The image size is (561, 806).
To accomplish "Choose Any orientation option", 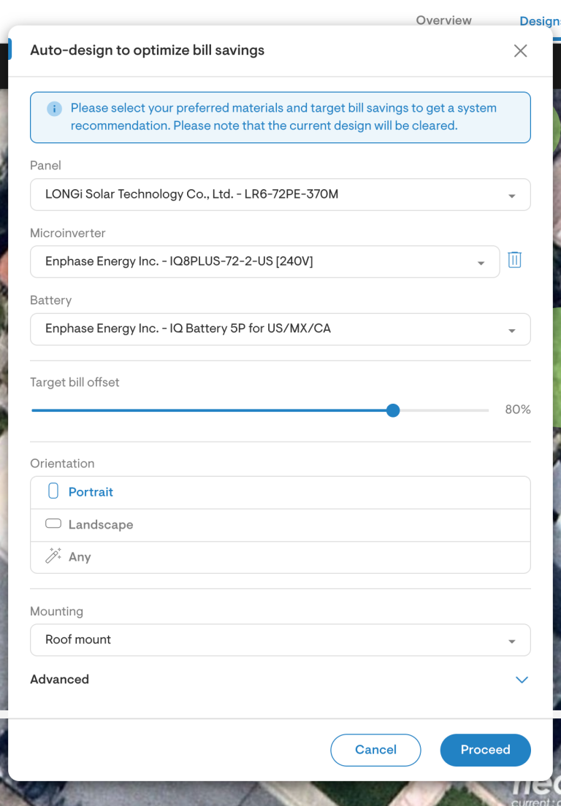I will click(x=79, y=556).
